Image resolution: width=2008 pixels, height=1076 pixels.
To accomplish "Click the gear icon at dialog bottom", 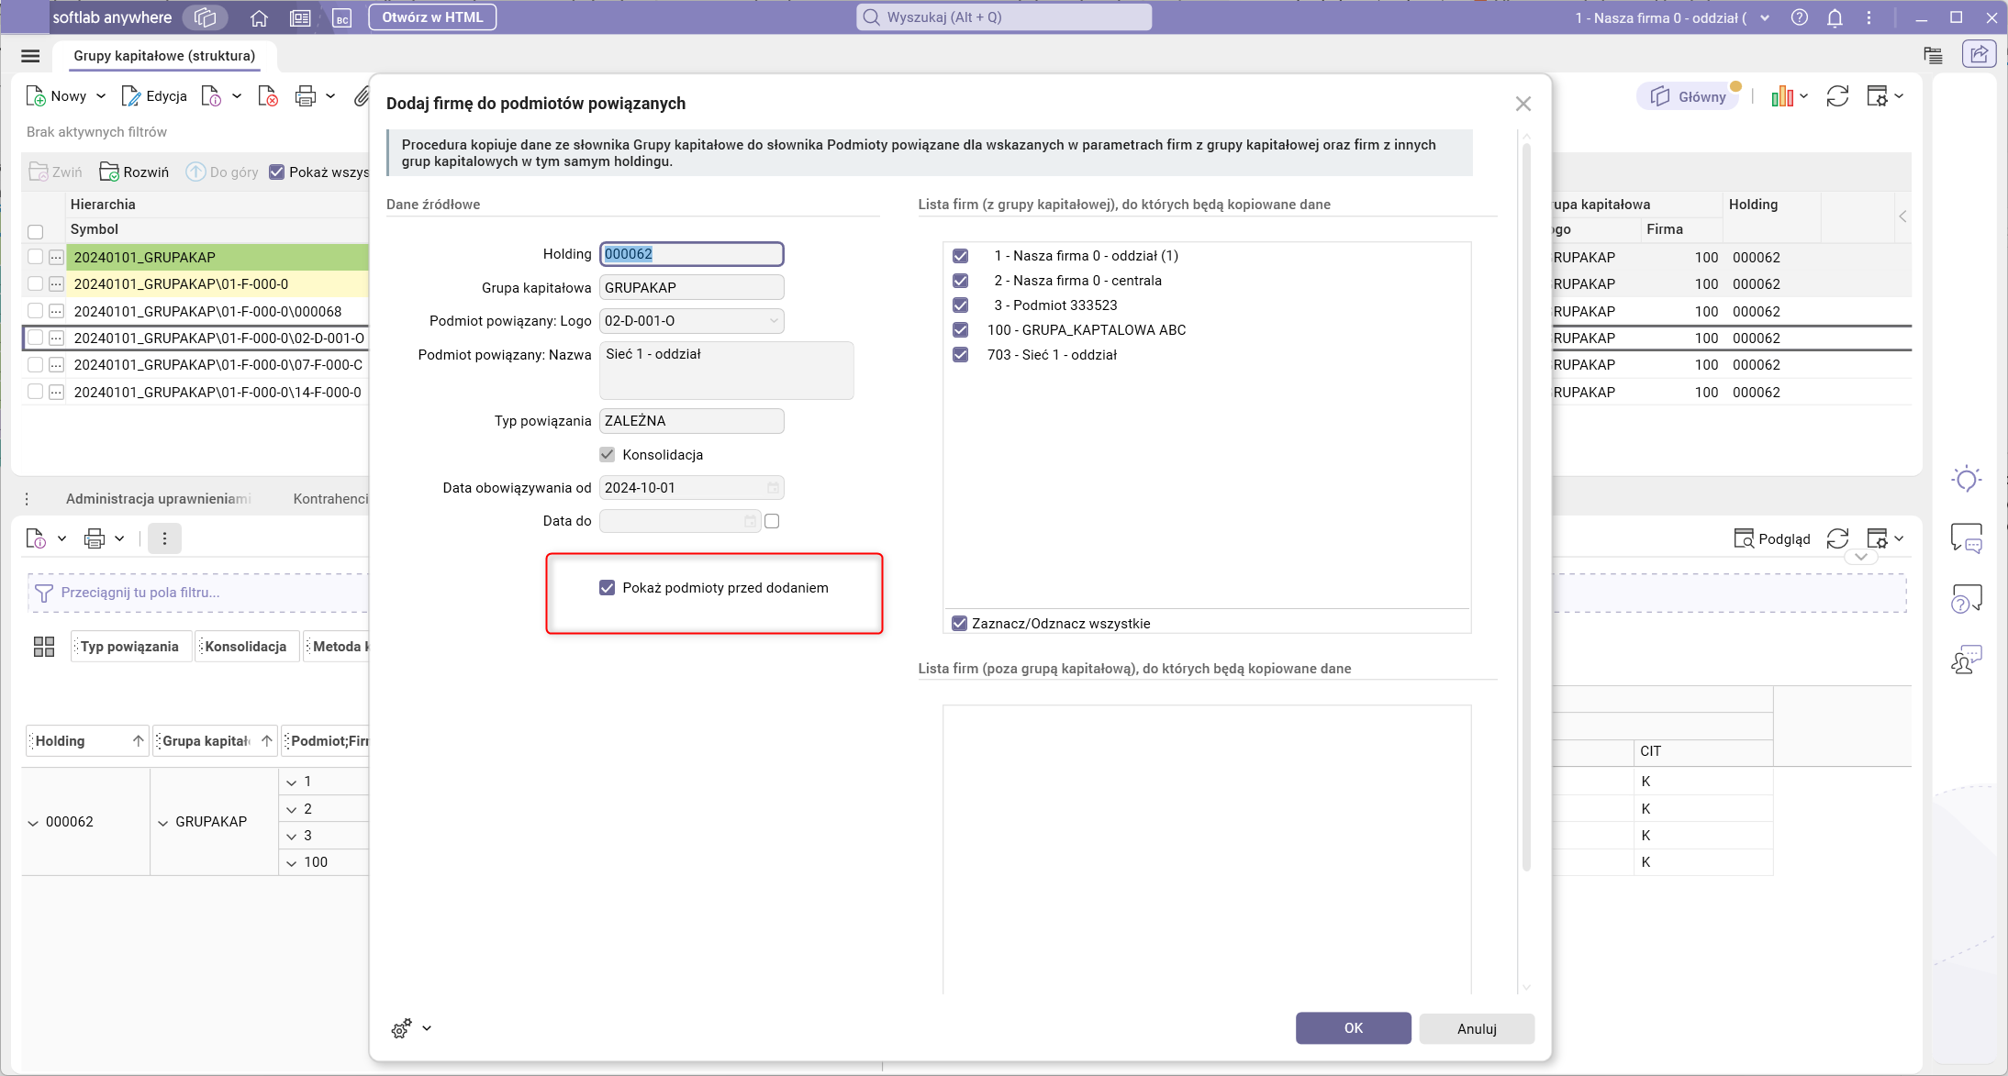I will tap(401, 1028).
